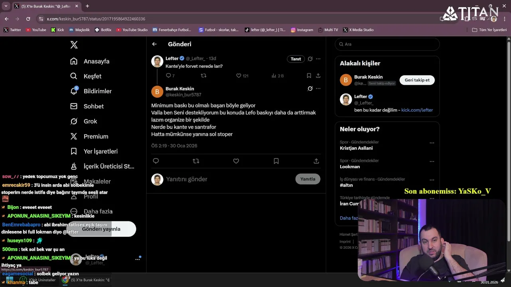This screenshot has width=511, height=287.
Task: Open options for Lookman trend
Action: [x=432, y=161]
